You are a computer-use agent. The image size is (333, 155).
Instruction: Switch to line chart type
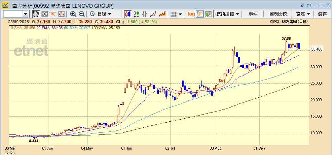point(153,14)
